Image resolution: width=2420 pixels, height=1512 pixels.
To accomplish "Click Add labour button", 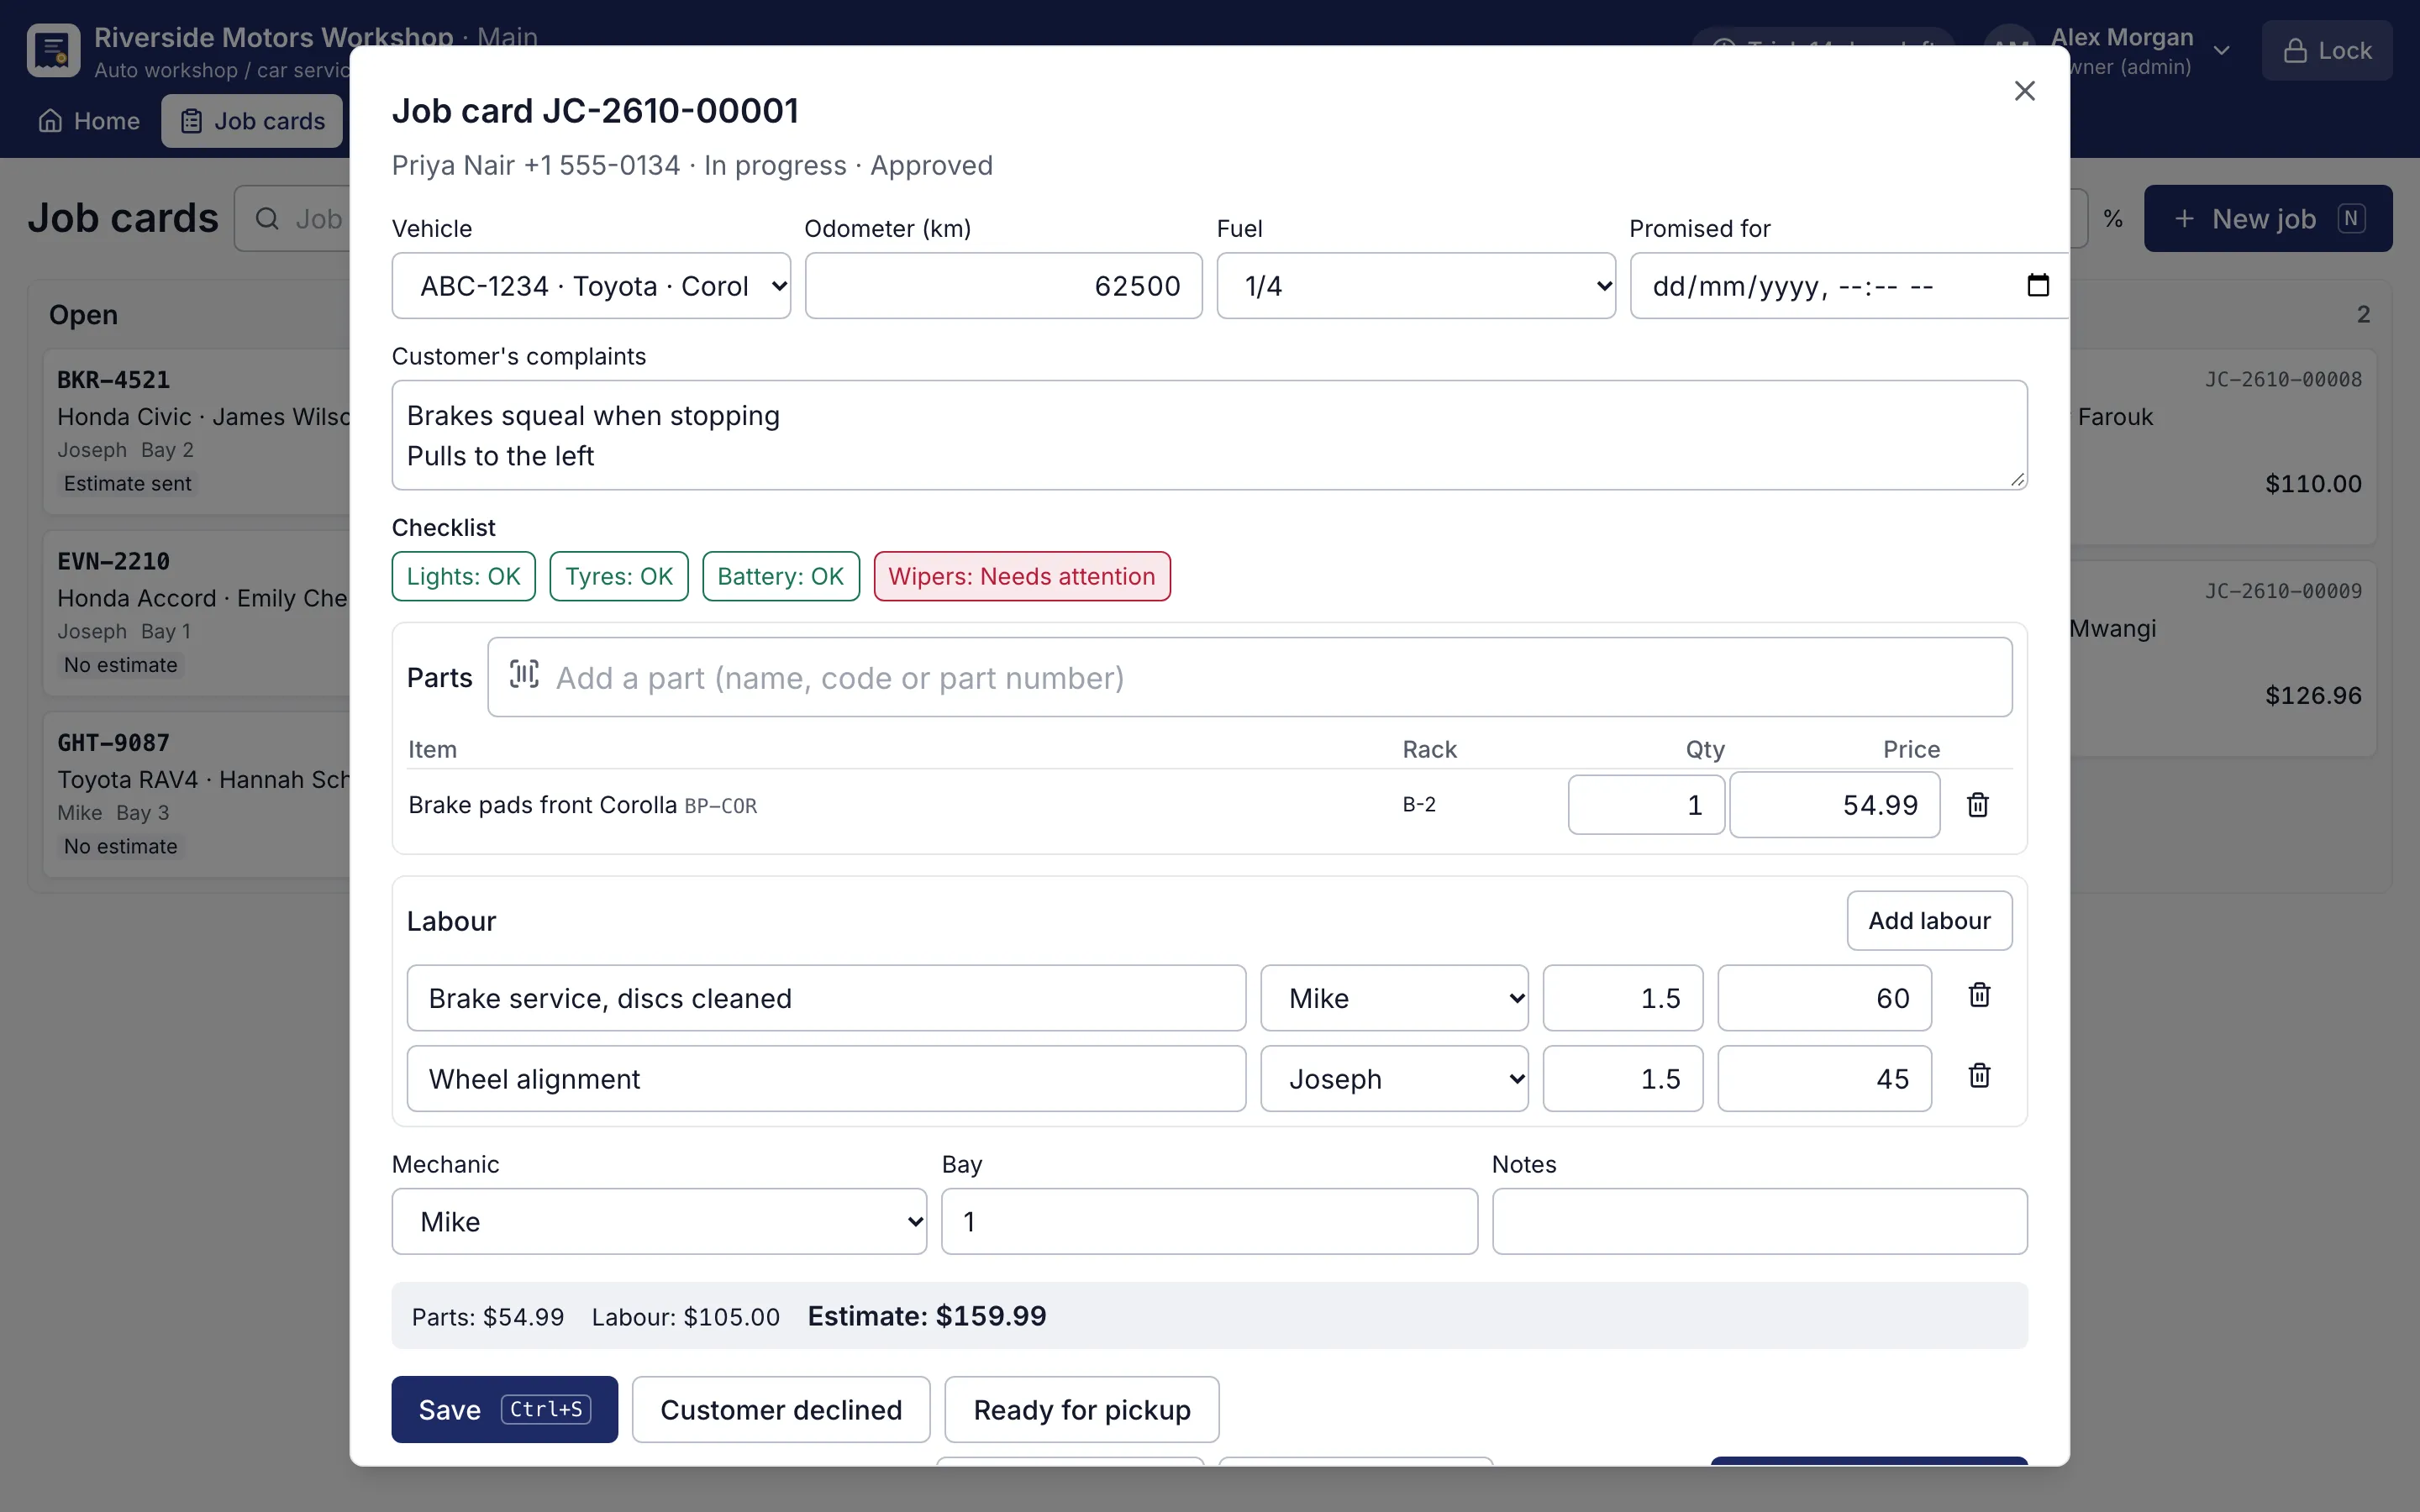I will click(1929, 920).
